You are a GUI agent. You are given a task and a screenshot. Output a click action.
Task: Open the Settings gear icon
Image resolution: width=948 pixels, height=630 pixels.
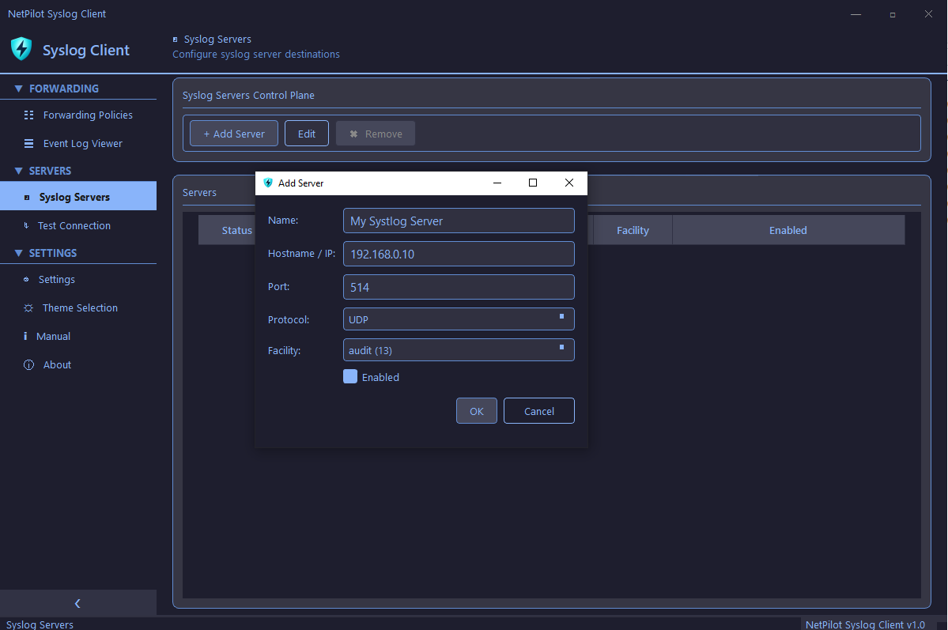tap(26, 279)
